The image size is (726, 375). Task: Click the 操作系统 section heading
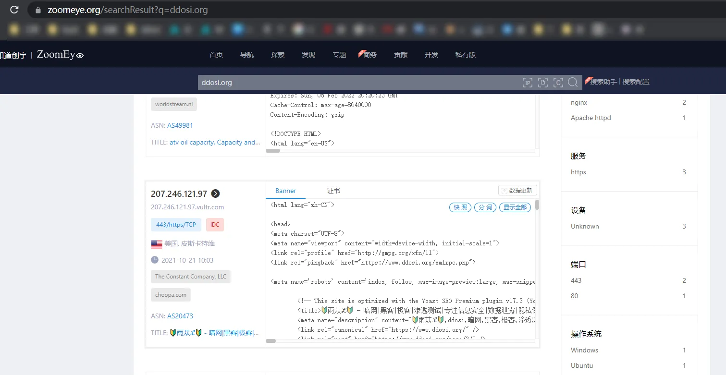[x=586, y=334]
